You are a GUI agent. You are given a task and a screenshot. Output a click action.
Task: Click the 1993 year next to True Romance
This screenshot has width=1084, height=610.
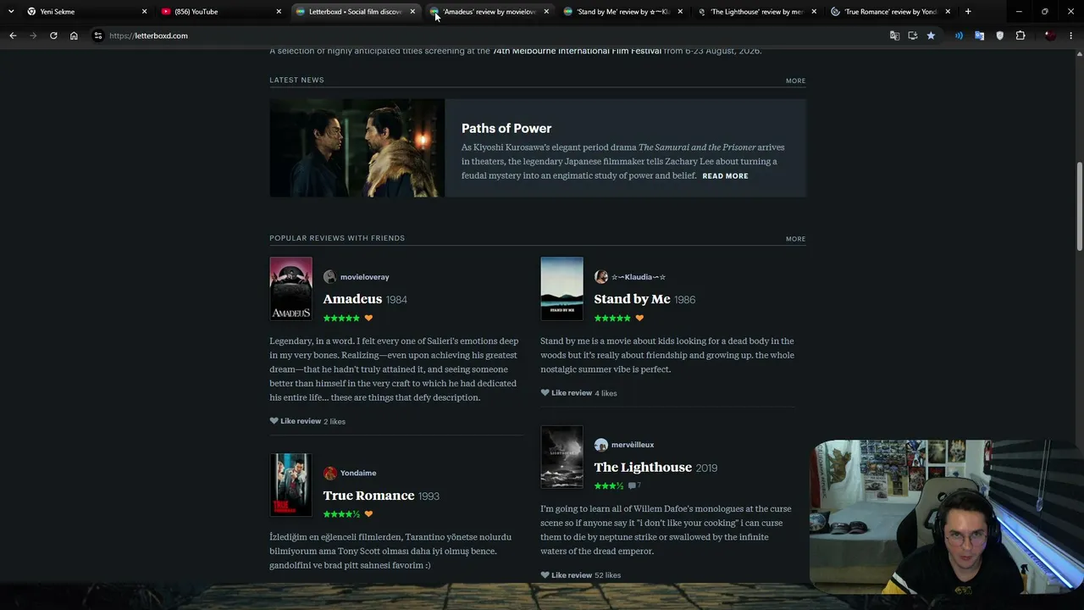click(429, 496)
